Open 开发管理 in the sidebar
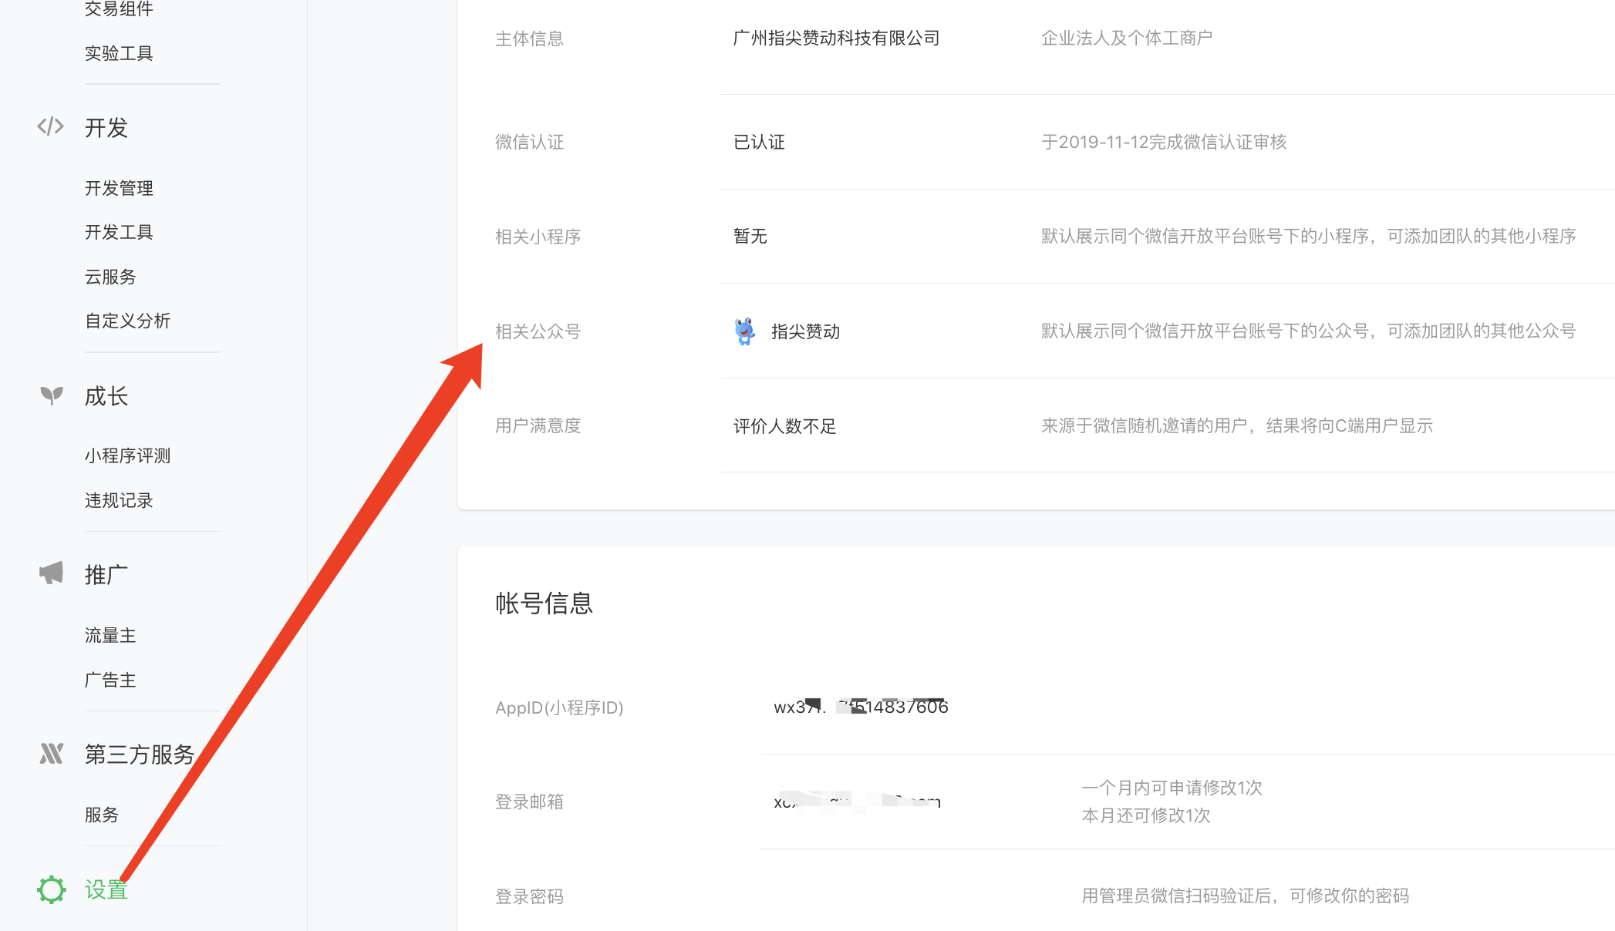Viewport: 1615px width, 931px height. (119, 188)
